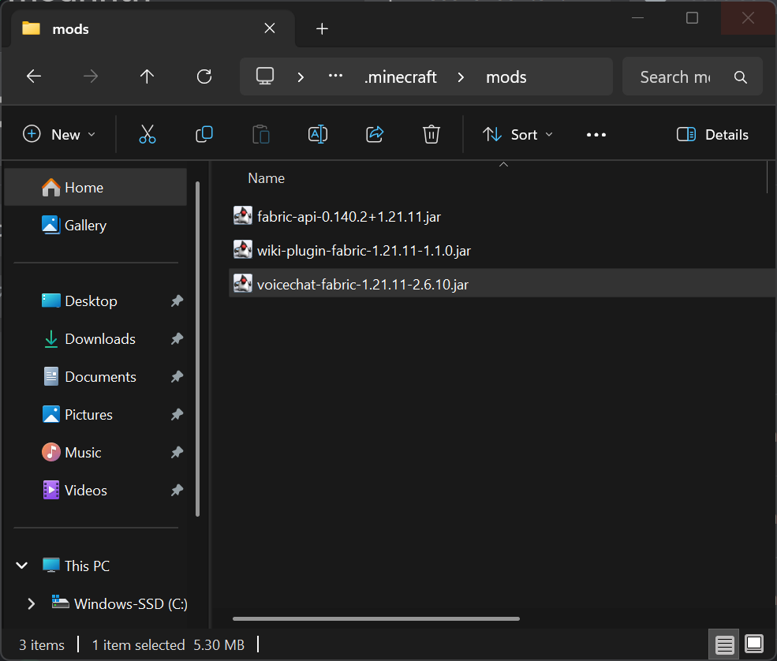
Task: Copy the selected jar file
Action: [x=204, y=134]
